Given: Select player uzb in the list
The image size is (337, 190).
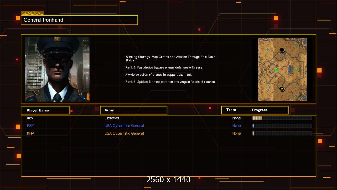Looking at the screenshot, I should click(x=30, y=118).
